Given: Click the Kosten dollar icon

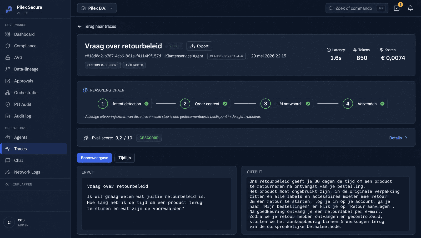Looking at the screenshot, I should 381,50.
